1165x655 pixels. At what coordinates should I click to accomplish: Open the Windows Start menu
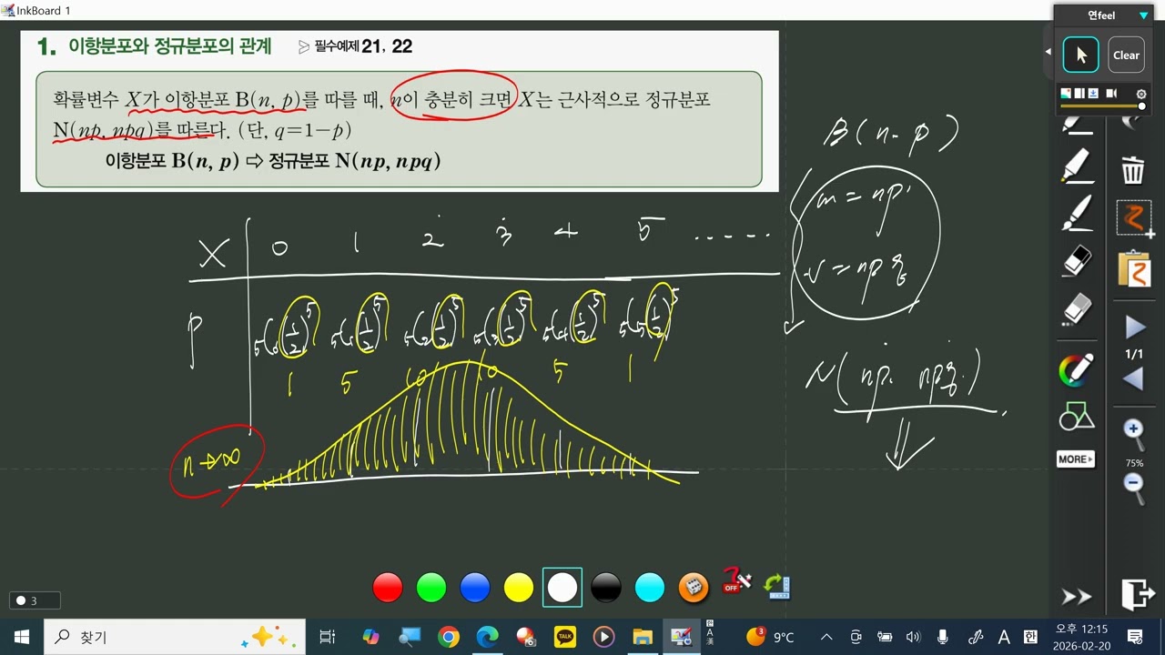pyautogui.click(x=22, y=637)
